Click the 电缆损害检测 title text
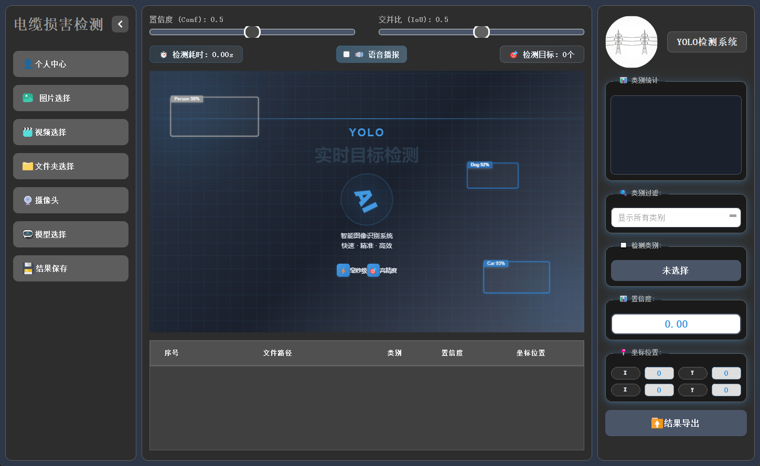760x466 pixels. [59, 25]
